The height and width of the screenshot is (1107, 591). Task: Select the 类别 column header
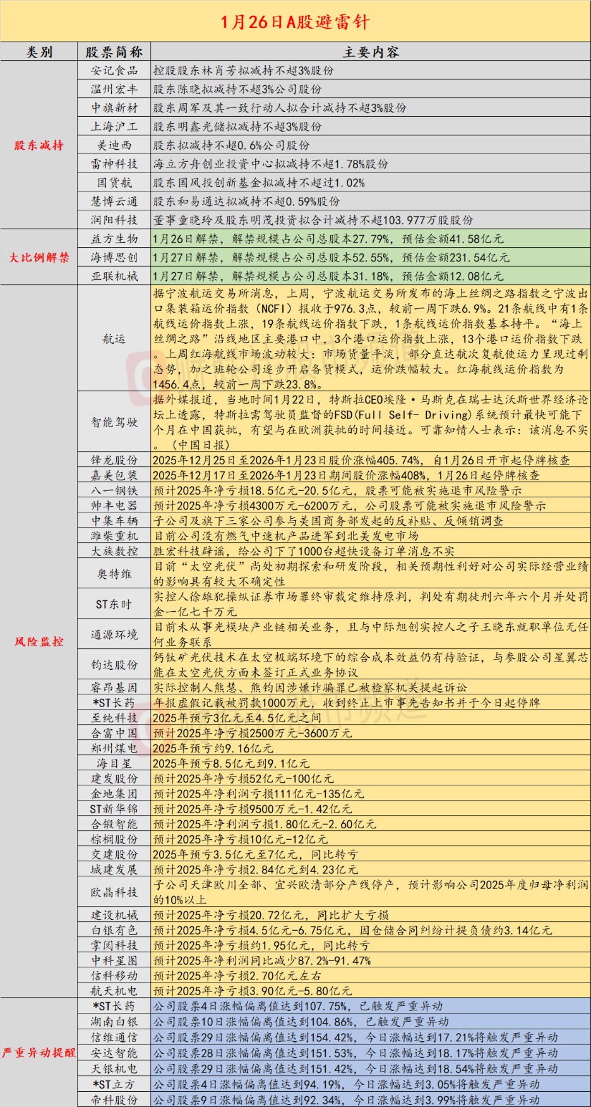tap(39, 52)
